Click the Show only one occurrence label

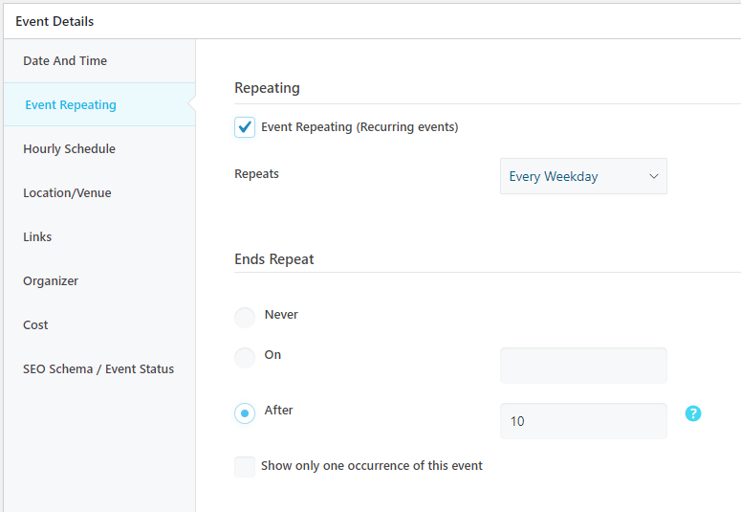tap(372, 466)
